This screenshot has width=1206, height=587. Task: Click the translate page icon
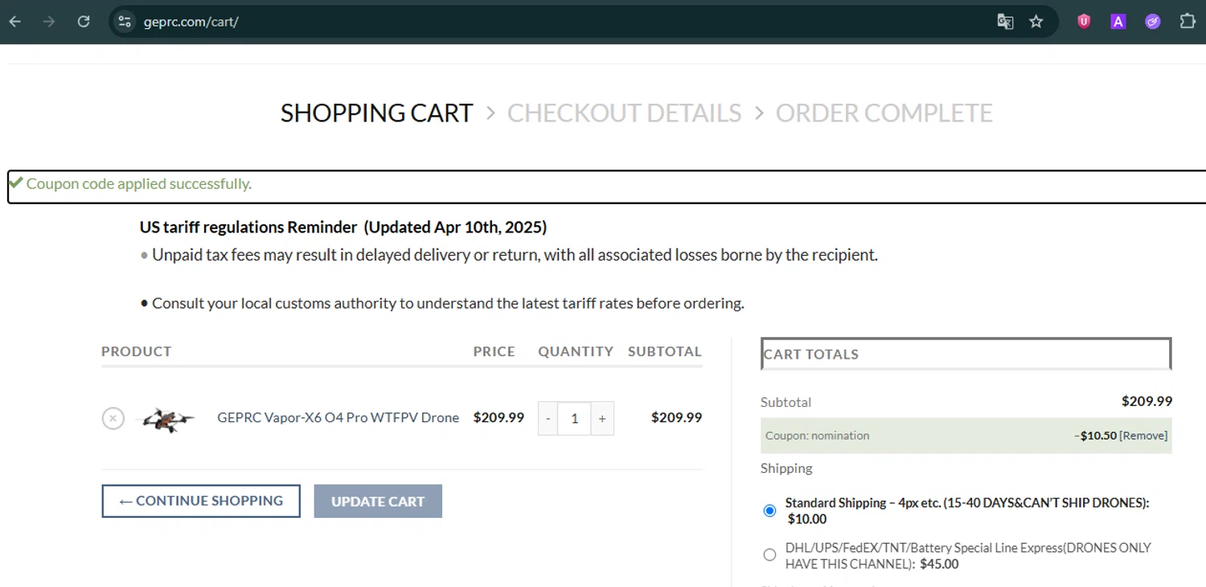pos(1005,22)
